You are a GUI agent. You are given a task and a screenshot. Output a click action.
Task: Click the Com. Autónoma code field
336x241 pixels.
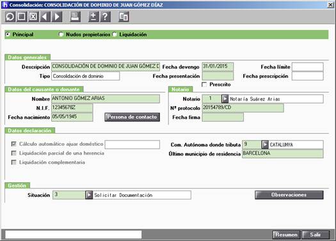pos(252,144)
